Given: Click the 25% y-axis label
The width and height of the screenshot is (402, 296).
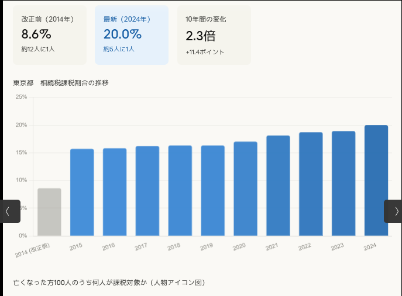Looking at the screenshot, I should tap(21, 97).
